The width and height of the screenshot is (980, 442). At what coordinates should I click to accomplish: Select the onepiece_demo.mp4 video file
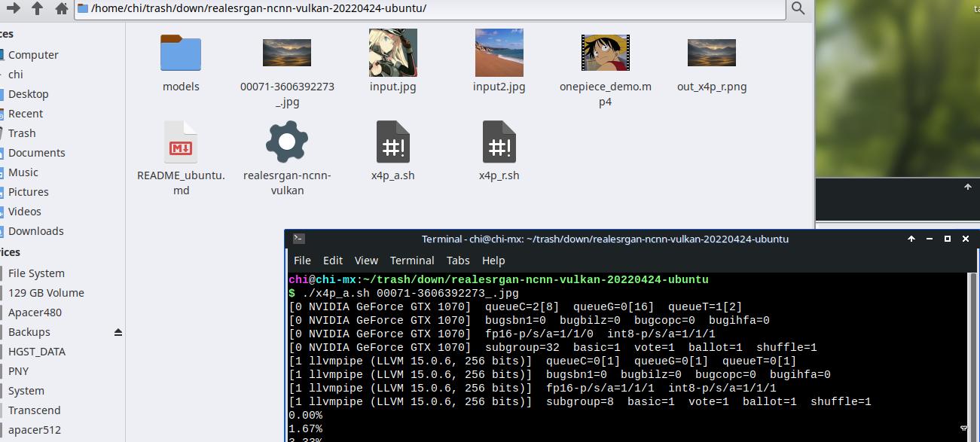[x=606, y=53]
